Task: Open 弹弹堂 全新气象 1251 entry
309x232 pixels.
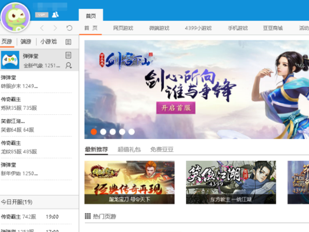Action: [40, 60]
